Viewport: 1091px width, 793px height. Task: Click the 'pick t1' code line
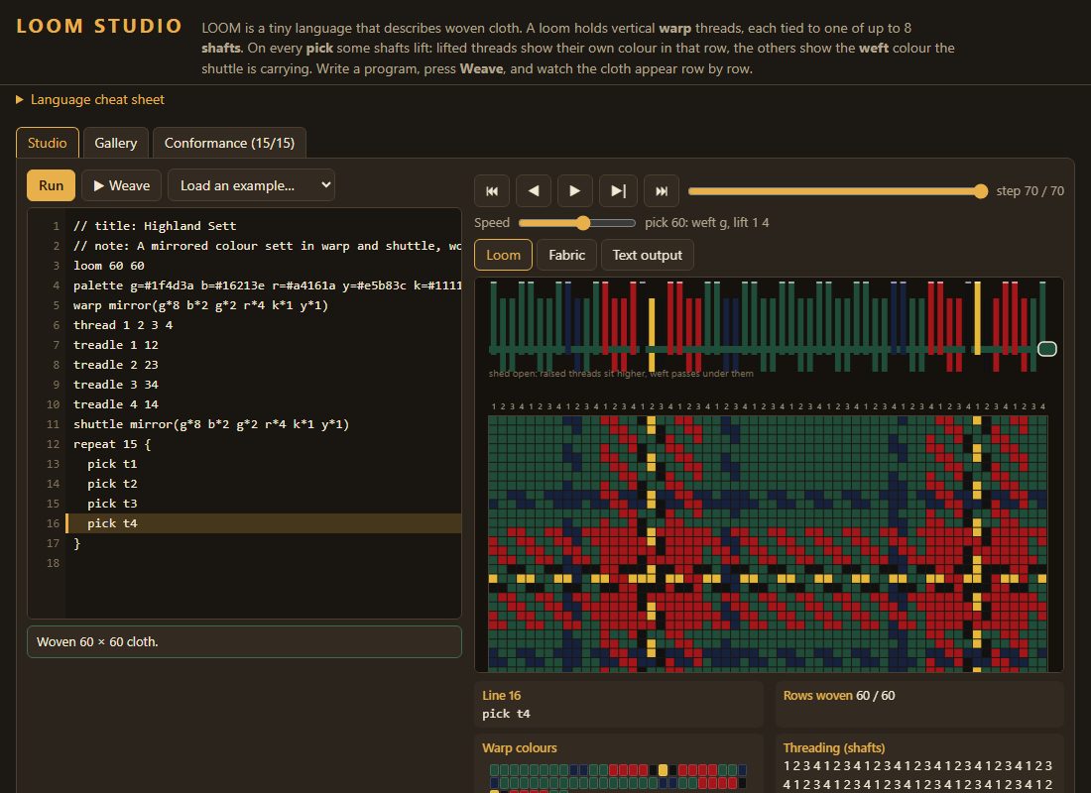point(112,463)
